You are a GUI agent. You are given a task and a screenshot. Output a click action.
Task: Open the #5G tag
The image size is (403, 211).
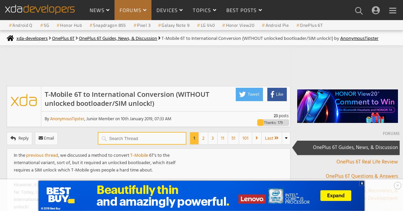pos(45,25)
